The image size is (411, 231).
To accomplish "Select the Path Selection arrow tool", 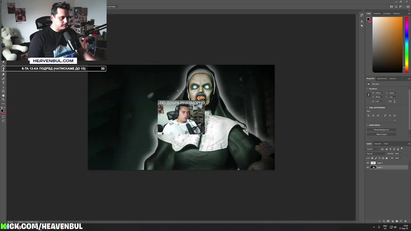I will pyautogui.click(x=3, y=87).
